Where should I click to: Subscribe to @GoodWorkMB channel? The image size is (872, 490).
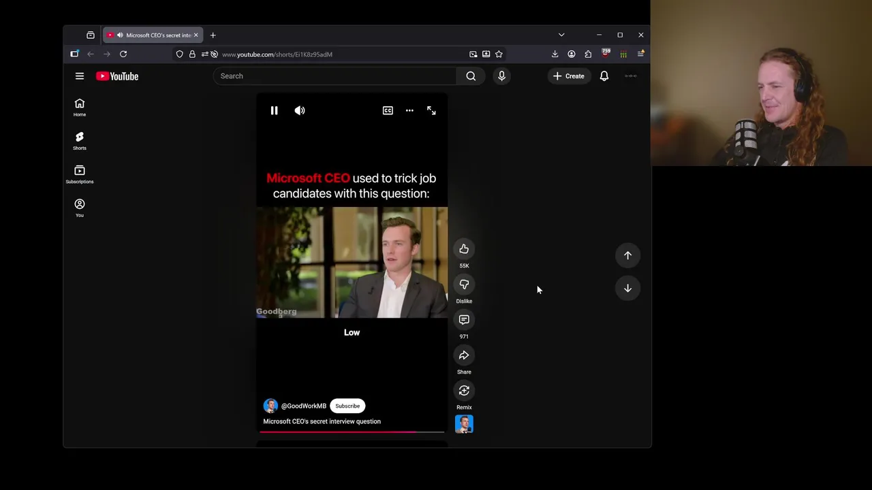click(347, 406)
